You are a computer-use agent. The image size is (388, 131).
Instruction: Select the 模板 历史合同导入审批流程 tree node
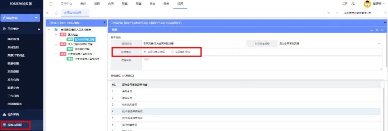click(87, 59)
